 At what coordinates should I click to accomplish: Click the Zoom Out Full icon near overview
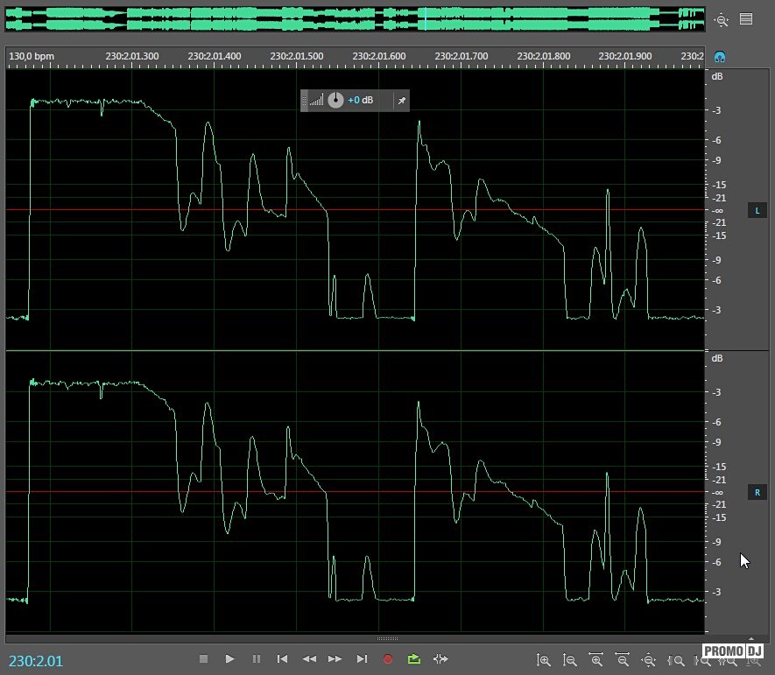[721, 19]
